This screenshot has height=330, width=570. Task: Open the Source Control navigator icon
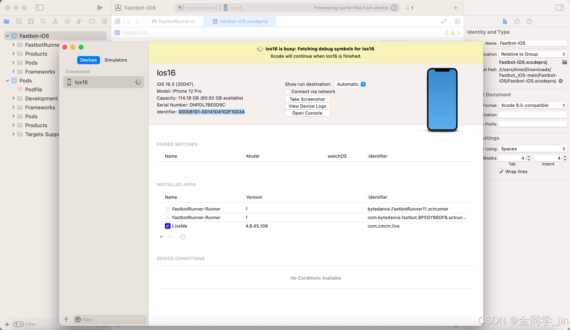[x=19, y=21]
